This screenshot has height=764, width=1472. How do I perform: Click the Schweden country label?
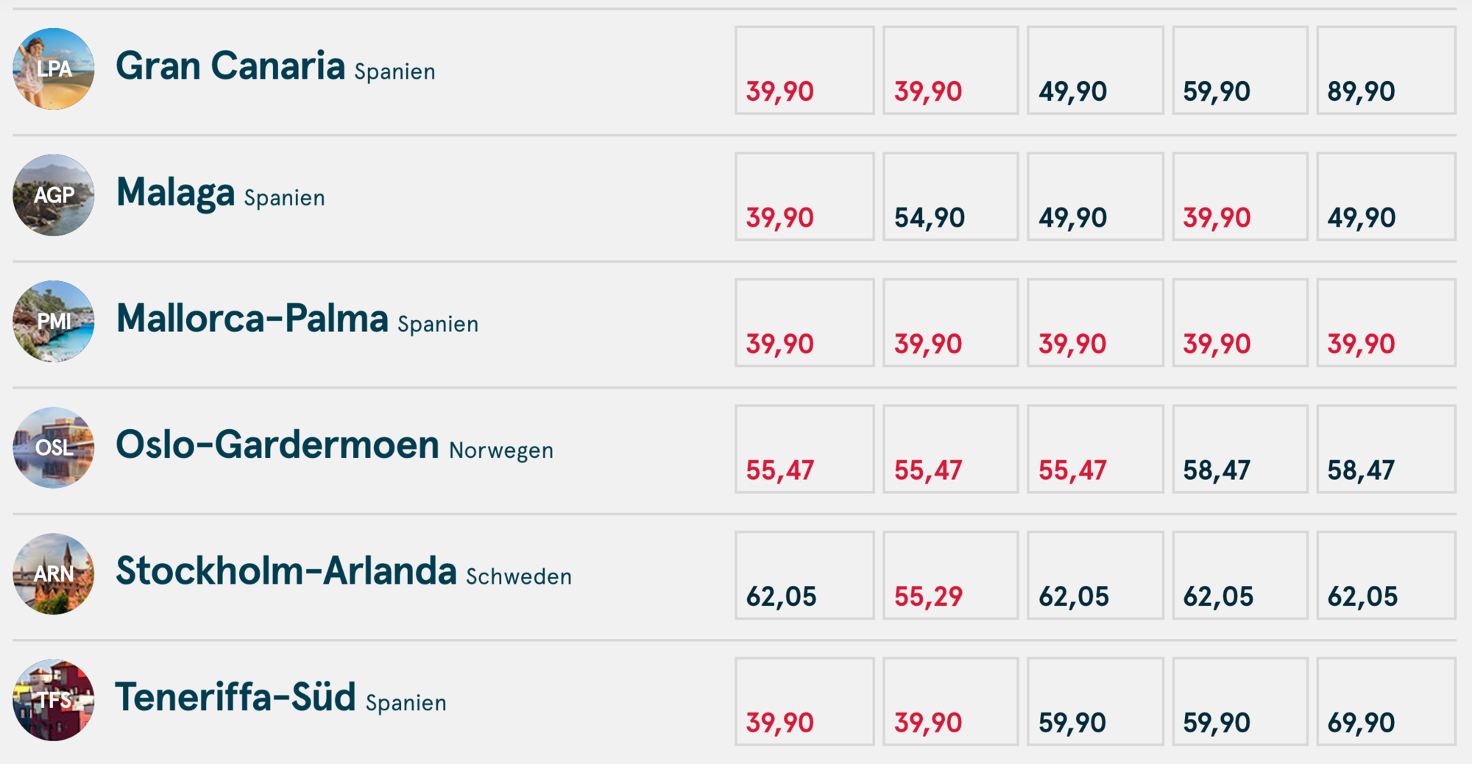pyautogui.click(x=519, y=576)
